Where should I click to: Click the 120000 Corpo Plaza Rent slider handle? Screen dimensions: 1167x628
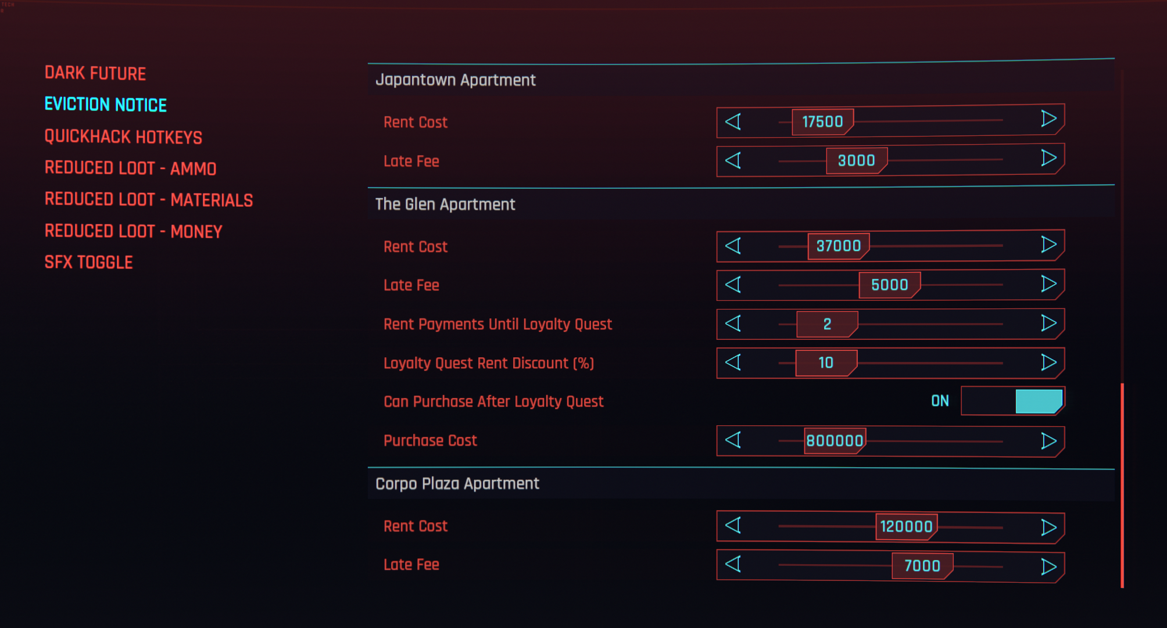point(905,527)
